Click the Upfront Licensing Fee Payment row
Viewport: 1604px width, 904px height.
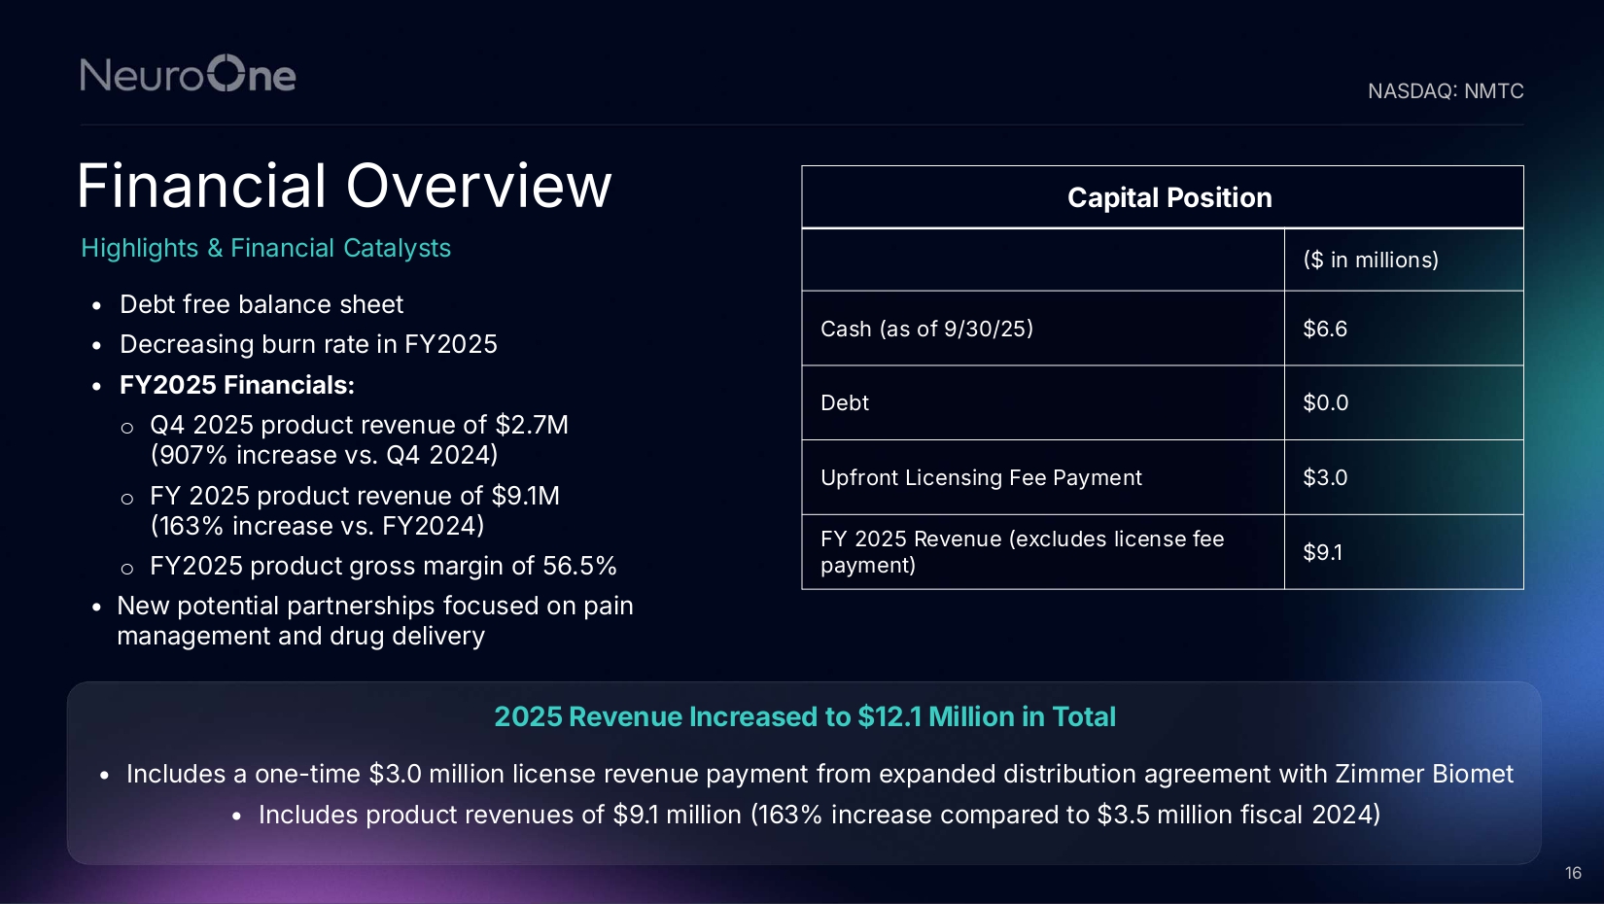(981, 478)
